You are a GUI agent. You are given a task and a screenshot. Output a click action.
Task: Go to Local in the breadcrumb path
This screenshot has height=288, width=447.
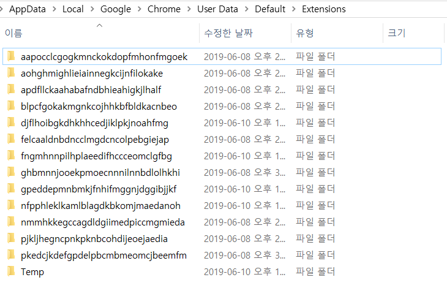[x=73, y=9]
